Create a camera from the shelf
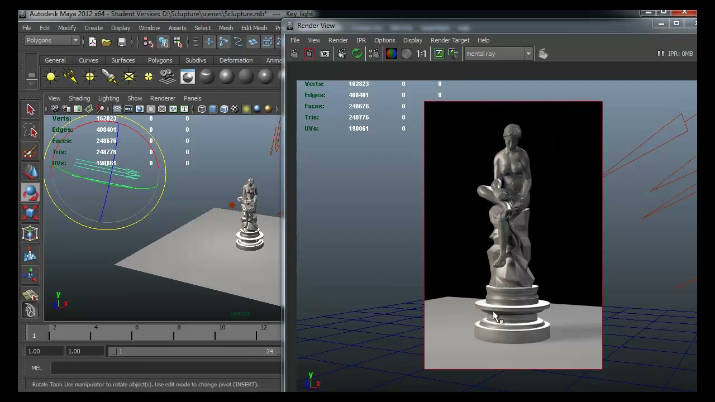This screenshot has height=402, width=715. click(168, 76)
